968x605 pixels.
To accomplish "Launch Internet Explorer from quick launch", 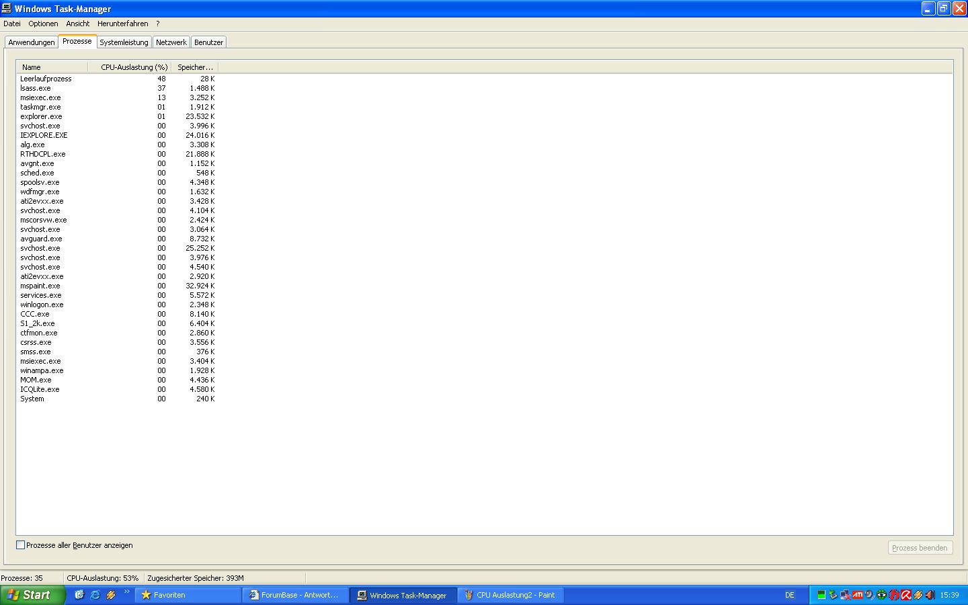I will point(95,595).
